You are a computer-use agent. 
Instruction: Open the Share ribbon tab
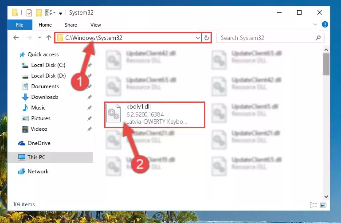pos(71,25)
